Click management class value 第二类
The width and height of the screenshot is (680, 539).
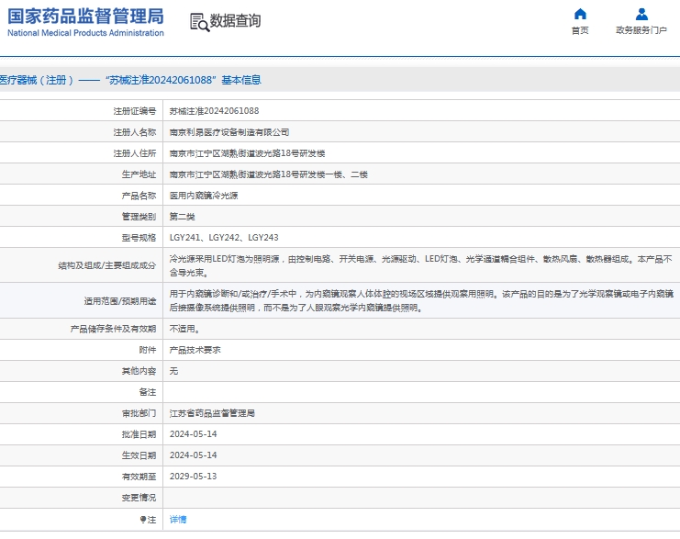182,217
